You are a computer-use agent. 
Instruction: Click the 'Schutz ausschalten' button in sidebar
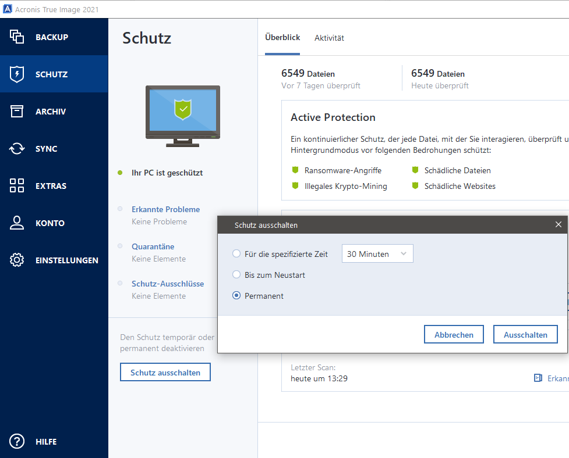tap(165, 373)
